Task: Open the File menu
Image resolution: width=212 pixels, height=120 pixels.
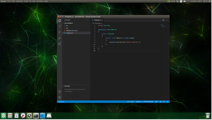Action: (x=9, y=1)
